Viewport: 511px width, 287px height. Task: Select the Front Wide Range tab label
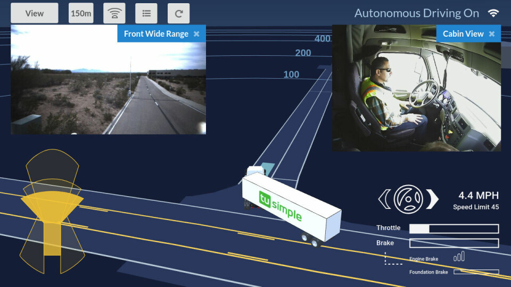[x=156, y=34]
